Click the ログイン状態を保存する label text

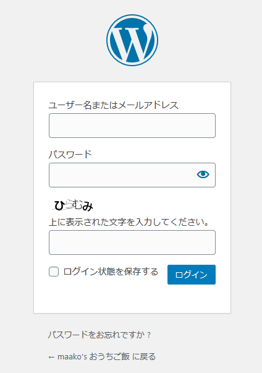(111, 272)
